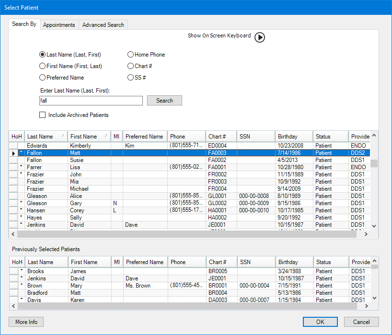
Task: Select the Home Phone radio button
Action: coord(131,55)
